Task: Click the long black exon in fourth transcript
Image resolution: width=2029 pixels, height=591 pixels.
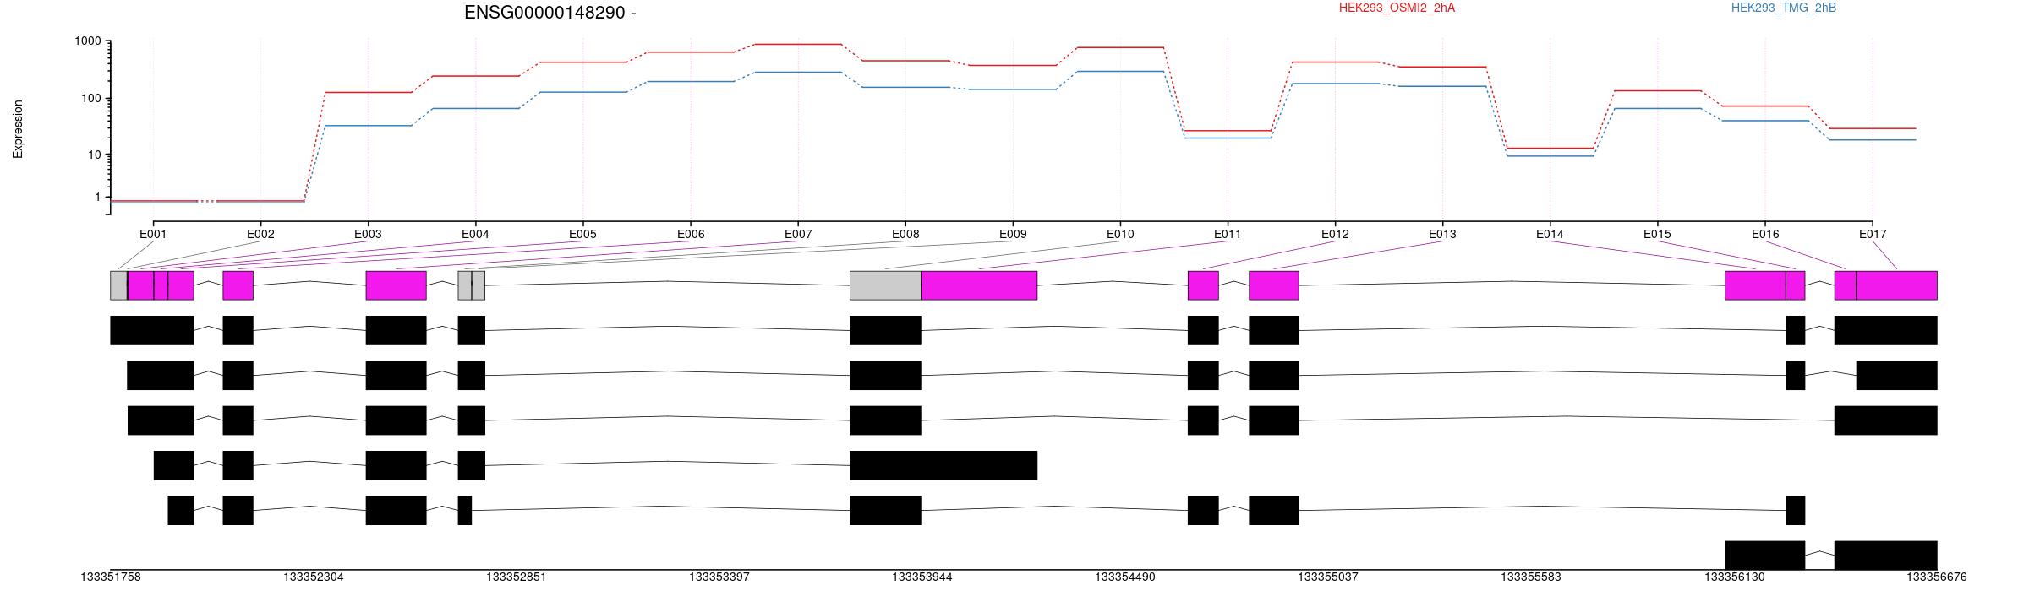Action: click(x=943, y=465)
